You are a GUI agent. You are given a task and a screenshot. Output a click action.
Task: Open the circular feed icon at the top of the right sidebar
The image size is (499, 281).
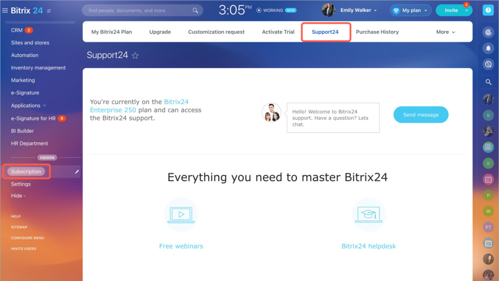pos(488,32)
